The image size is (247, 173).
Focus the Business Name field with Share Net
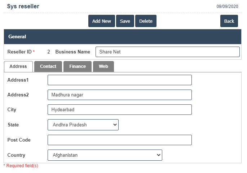(167, 52)
